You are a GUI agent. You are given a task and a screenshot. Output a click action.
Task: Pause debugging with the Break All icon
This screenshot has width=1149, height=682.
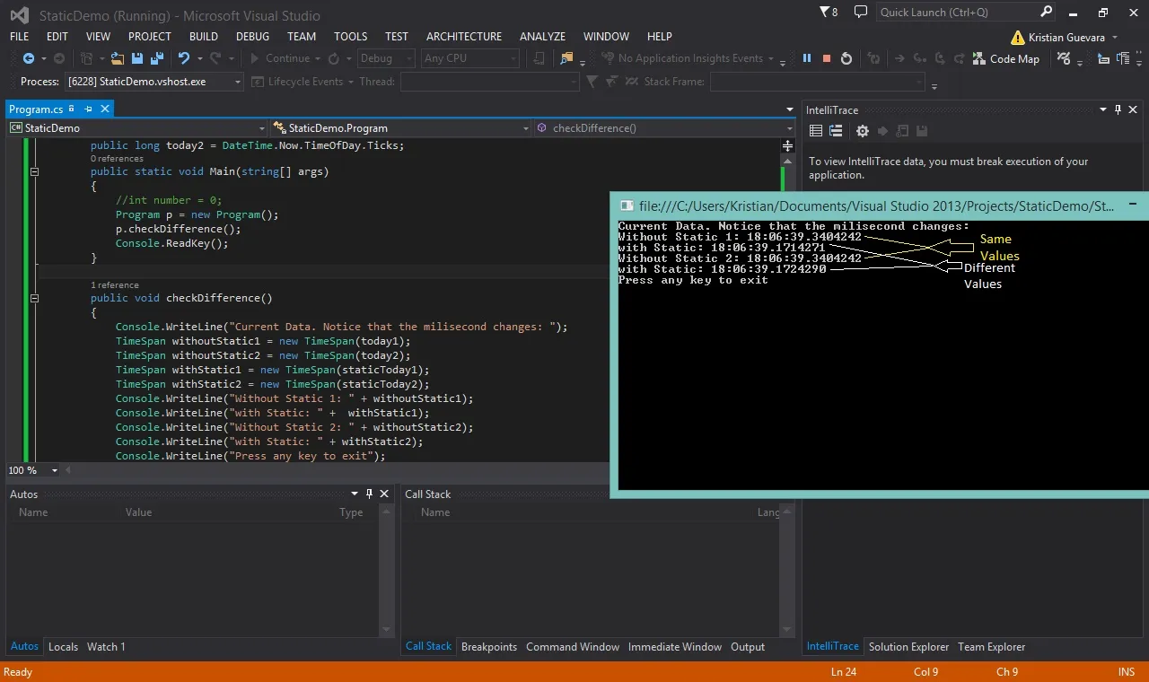coord(806,58)
